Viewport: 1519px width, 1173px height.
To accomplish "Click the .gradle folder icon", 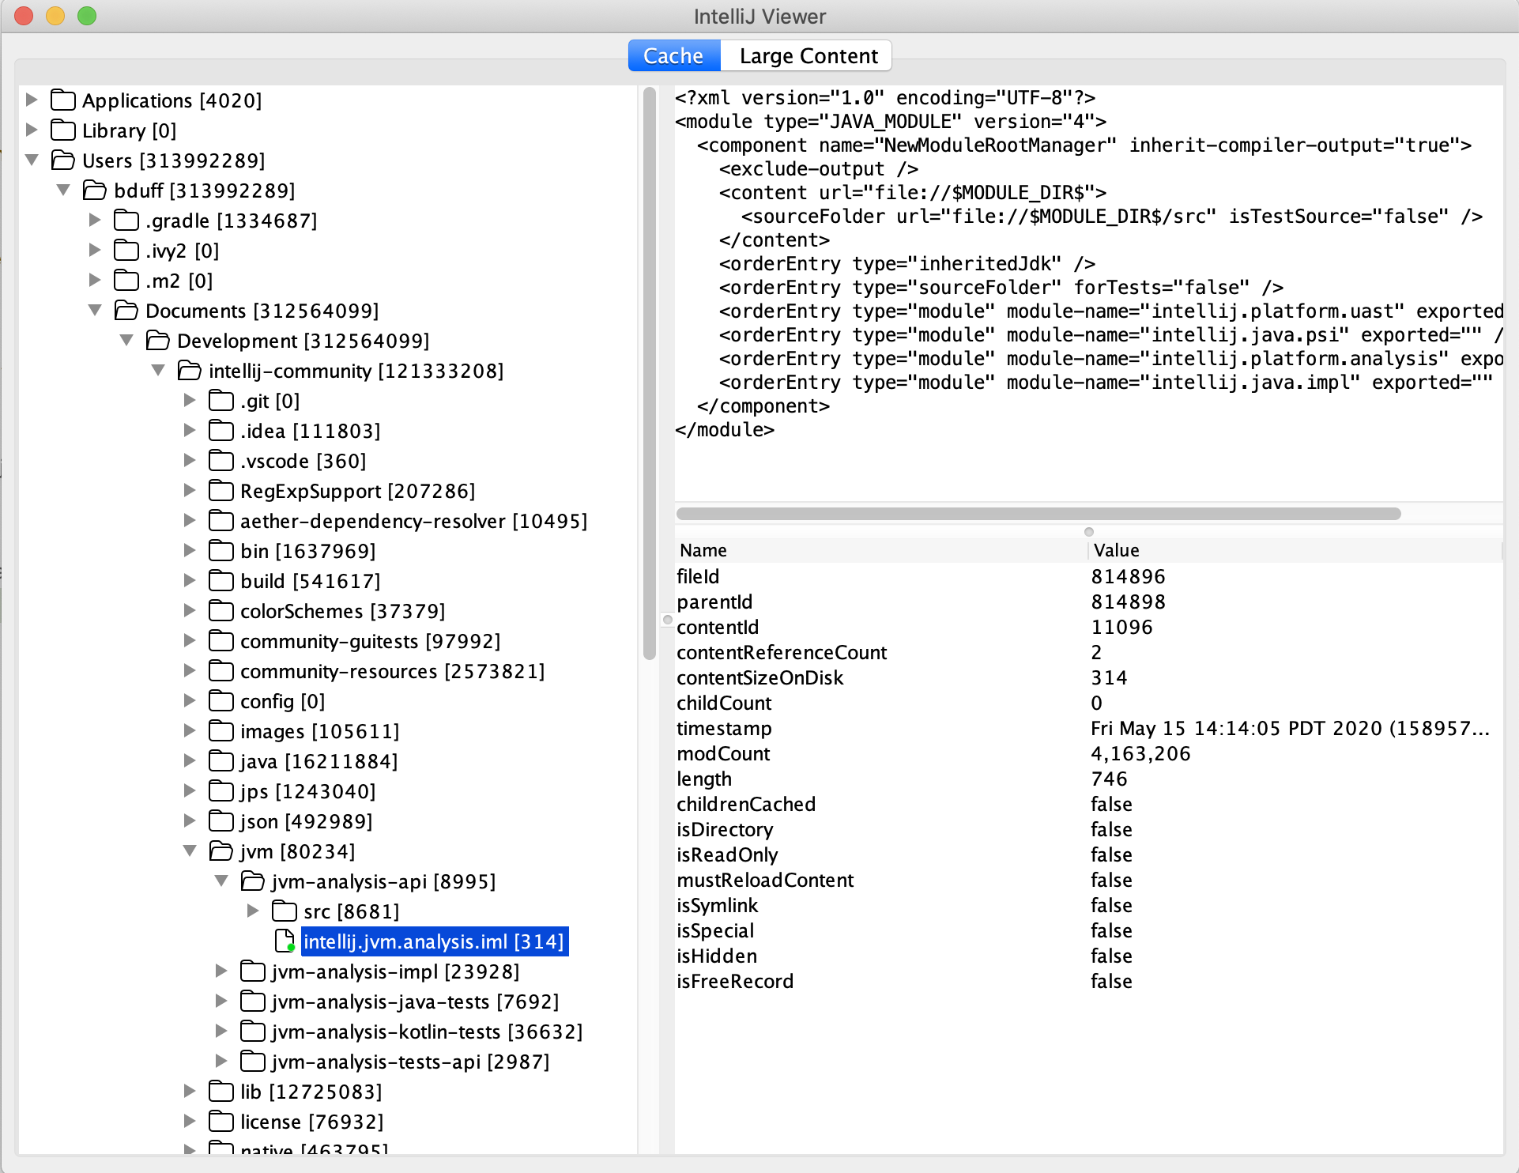I will (x=126, y=221).
